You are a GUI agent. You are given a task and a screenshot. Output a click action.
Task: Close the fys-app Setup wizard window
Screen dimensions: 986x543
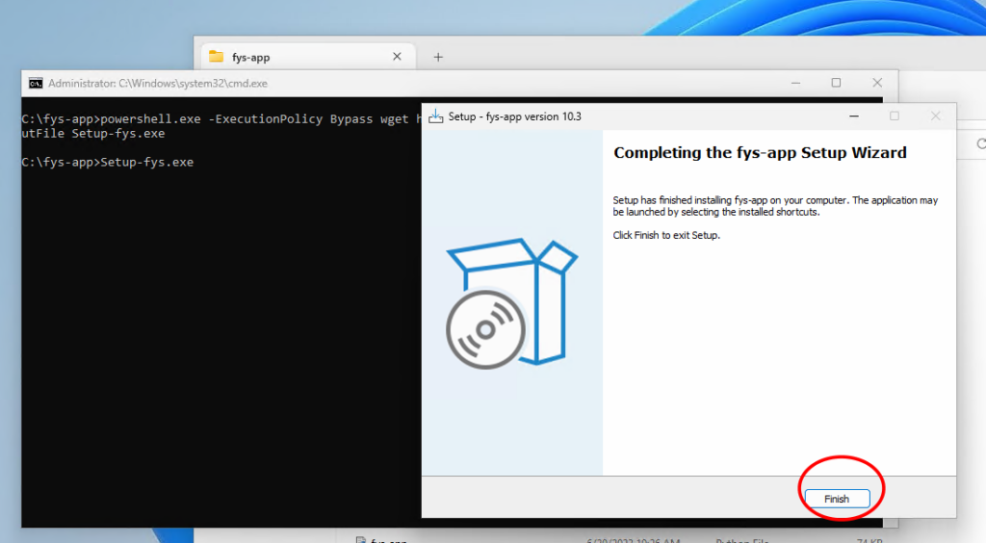(x=935, y=116)
